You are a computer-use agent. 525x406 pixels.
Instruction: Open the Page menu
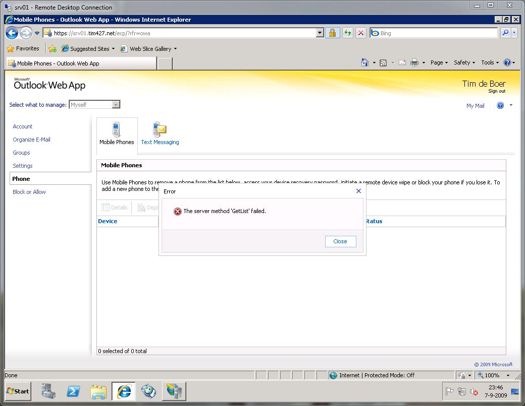(439, 62)
